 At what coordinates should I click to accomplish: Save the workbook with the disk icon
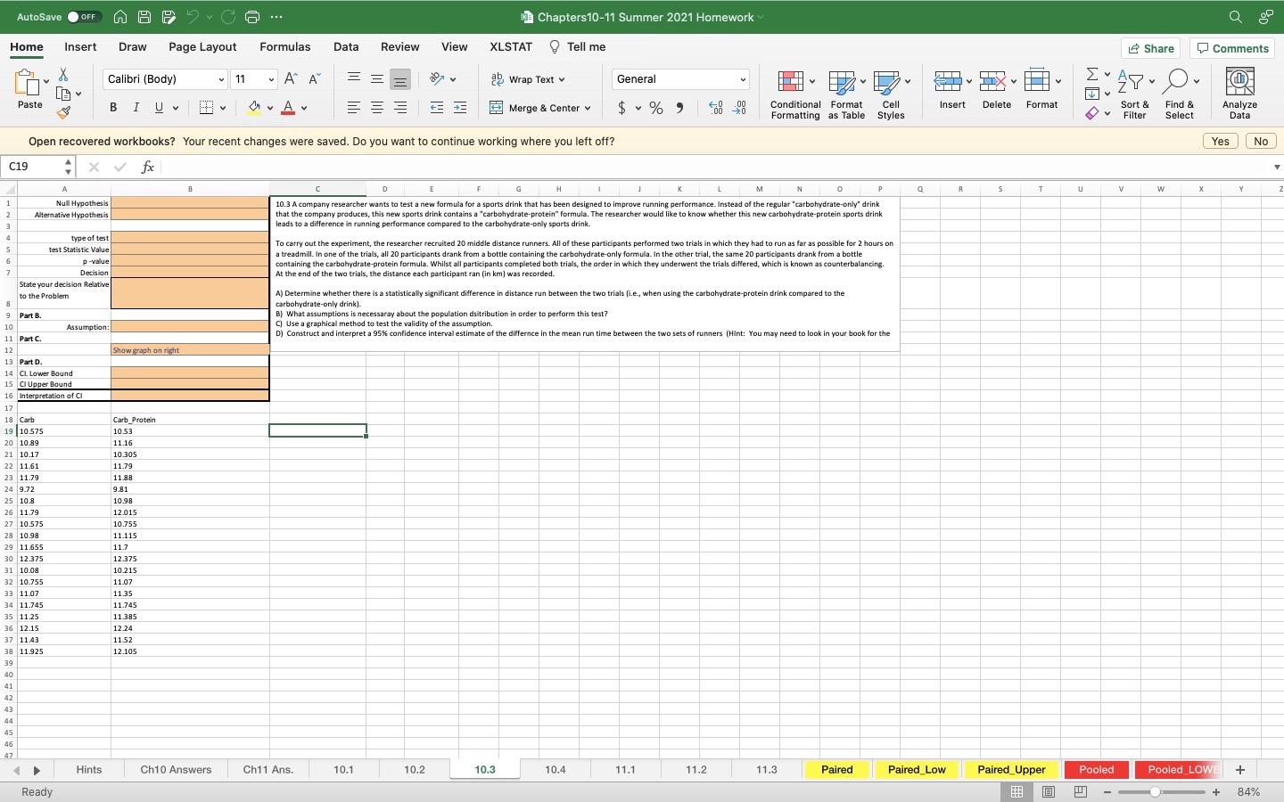click(x=144, y=17)
